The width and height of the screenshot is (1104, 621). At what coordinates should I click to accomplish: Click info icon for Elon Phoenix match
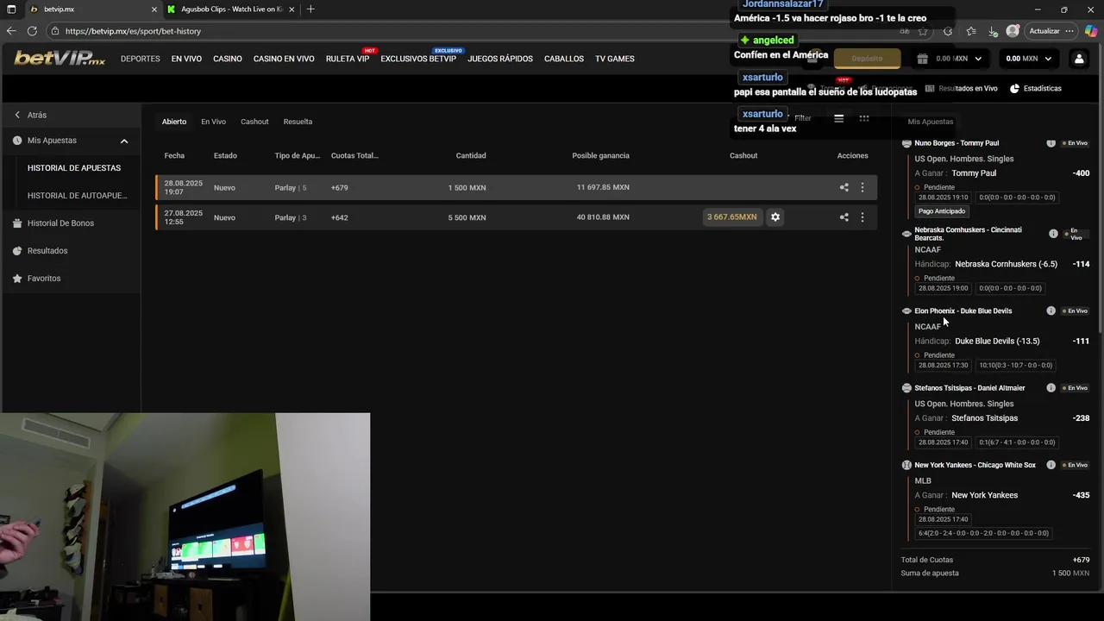(x=1051, y=310)
